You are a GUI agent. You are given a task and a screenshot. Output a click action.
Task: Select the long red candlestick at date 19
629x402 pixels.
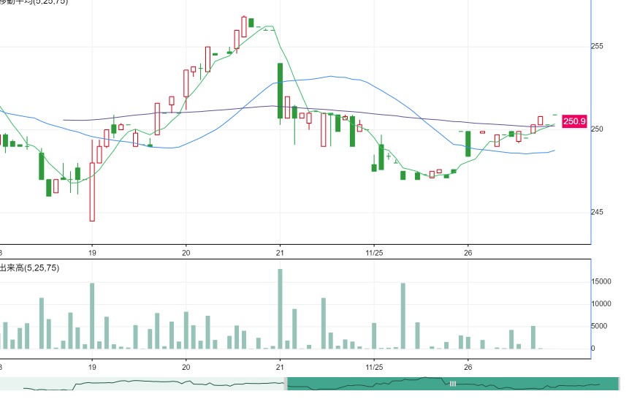[x=92, y=191]
